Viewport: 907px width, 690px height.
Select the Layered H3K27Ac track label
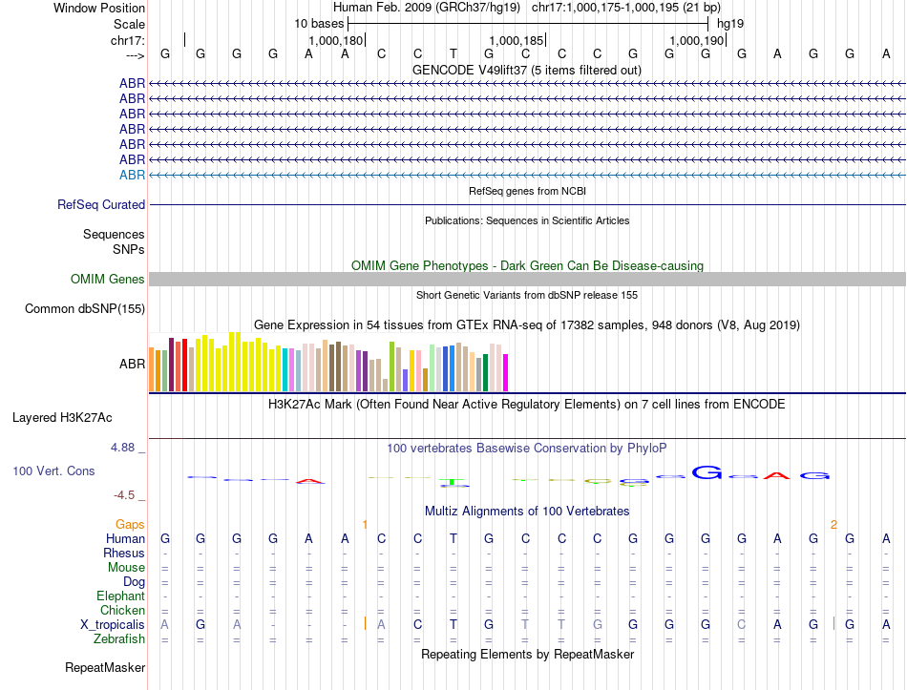[x=62, y=418]
